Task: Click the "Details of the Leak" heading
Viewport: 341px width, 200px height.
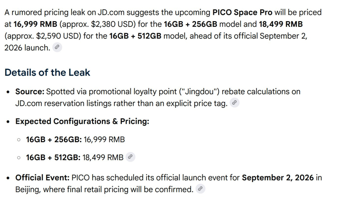Action: click(x=47, y=72)
